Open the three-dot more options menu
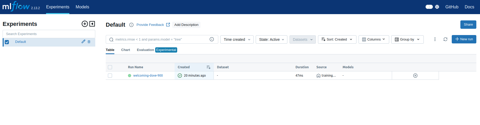 coord(435,39)
